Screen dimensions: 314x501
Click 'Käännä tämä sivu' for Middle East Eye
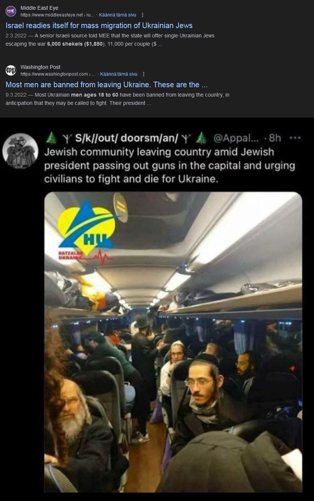point(118,15)
